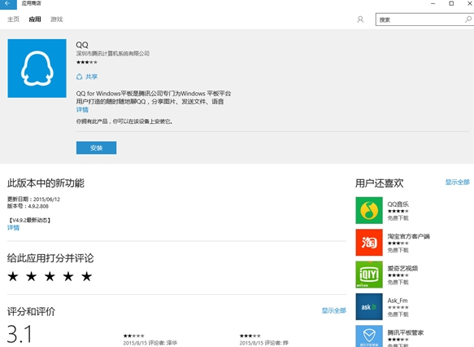The width and height of the screenshot is (474, 347).
Task: Open the 腾讯平板管家 app icon
Action: tap(369, 336)
